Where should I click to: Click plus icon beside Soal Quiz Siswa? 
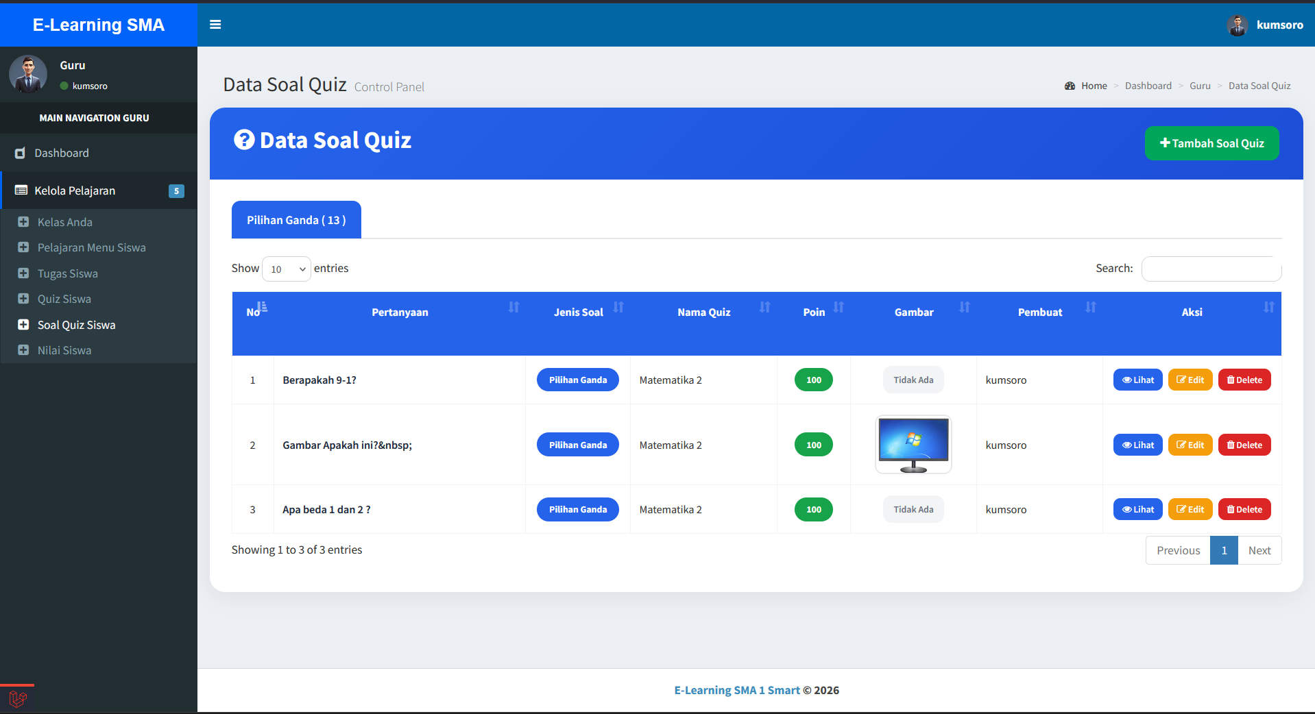coord(23,324)
